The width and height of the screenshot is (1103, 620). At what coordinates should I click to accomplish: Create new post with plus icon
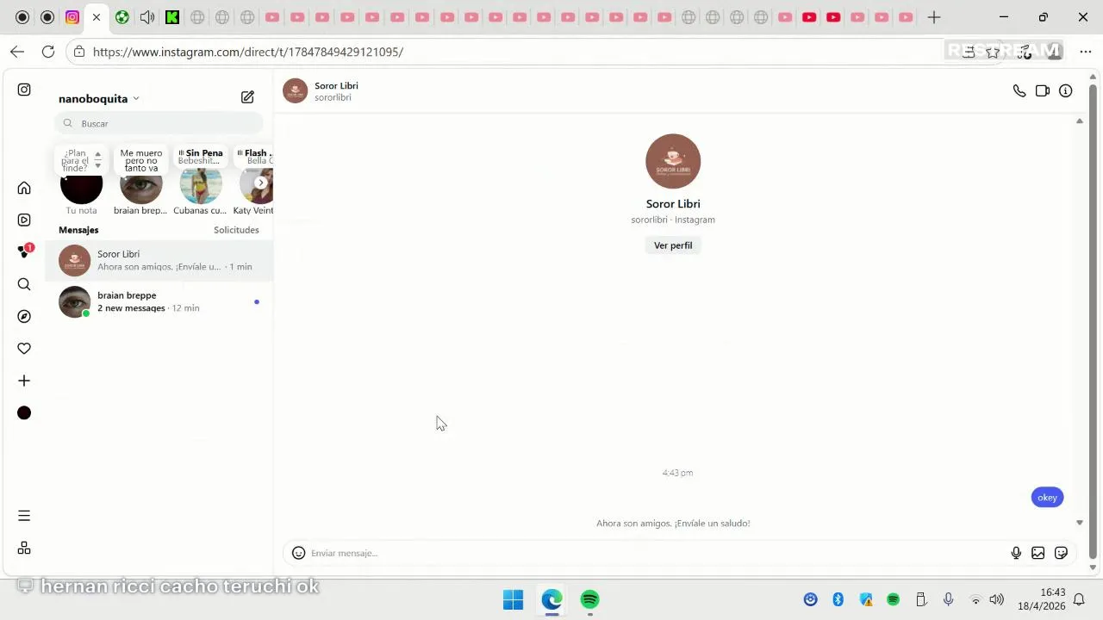click(x=24, y=381)
